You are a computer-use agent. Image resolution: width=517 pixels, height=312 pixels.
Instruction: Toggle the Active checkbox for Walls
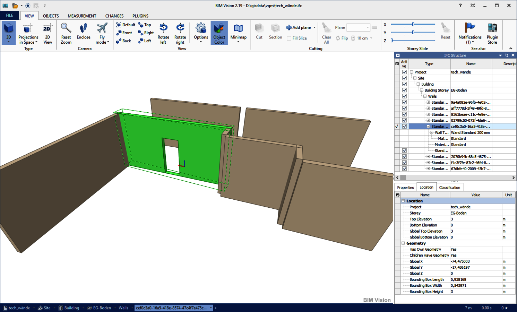(404, 96)
